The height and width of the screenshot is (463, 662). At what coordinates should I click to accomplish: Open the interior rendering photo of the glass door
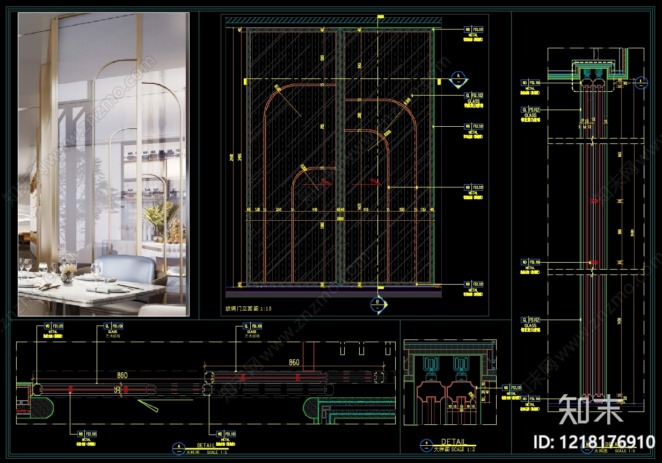click(x=104, y=164)
